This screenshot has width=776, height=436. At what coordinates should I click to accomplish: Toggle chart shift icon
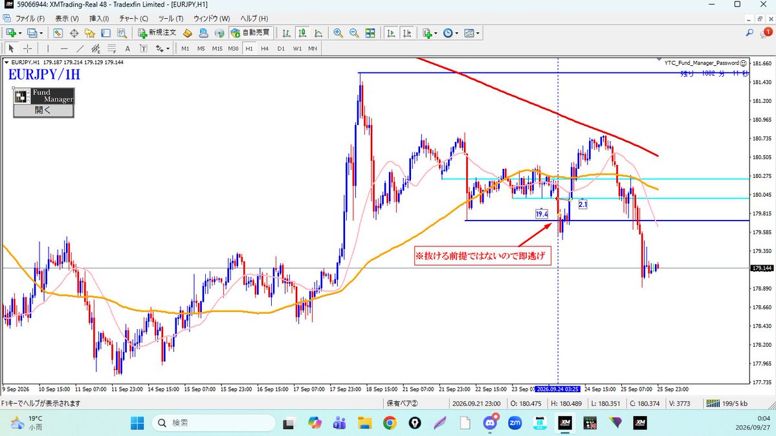(407, 33)
